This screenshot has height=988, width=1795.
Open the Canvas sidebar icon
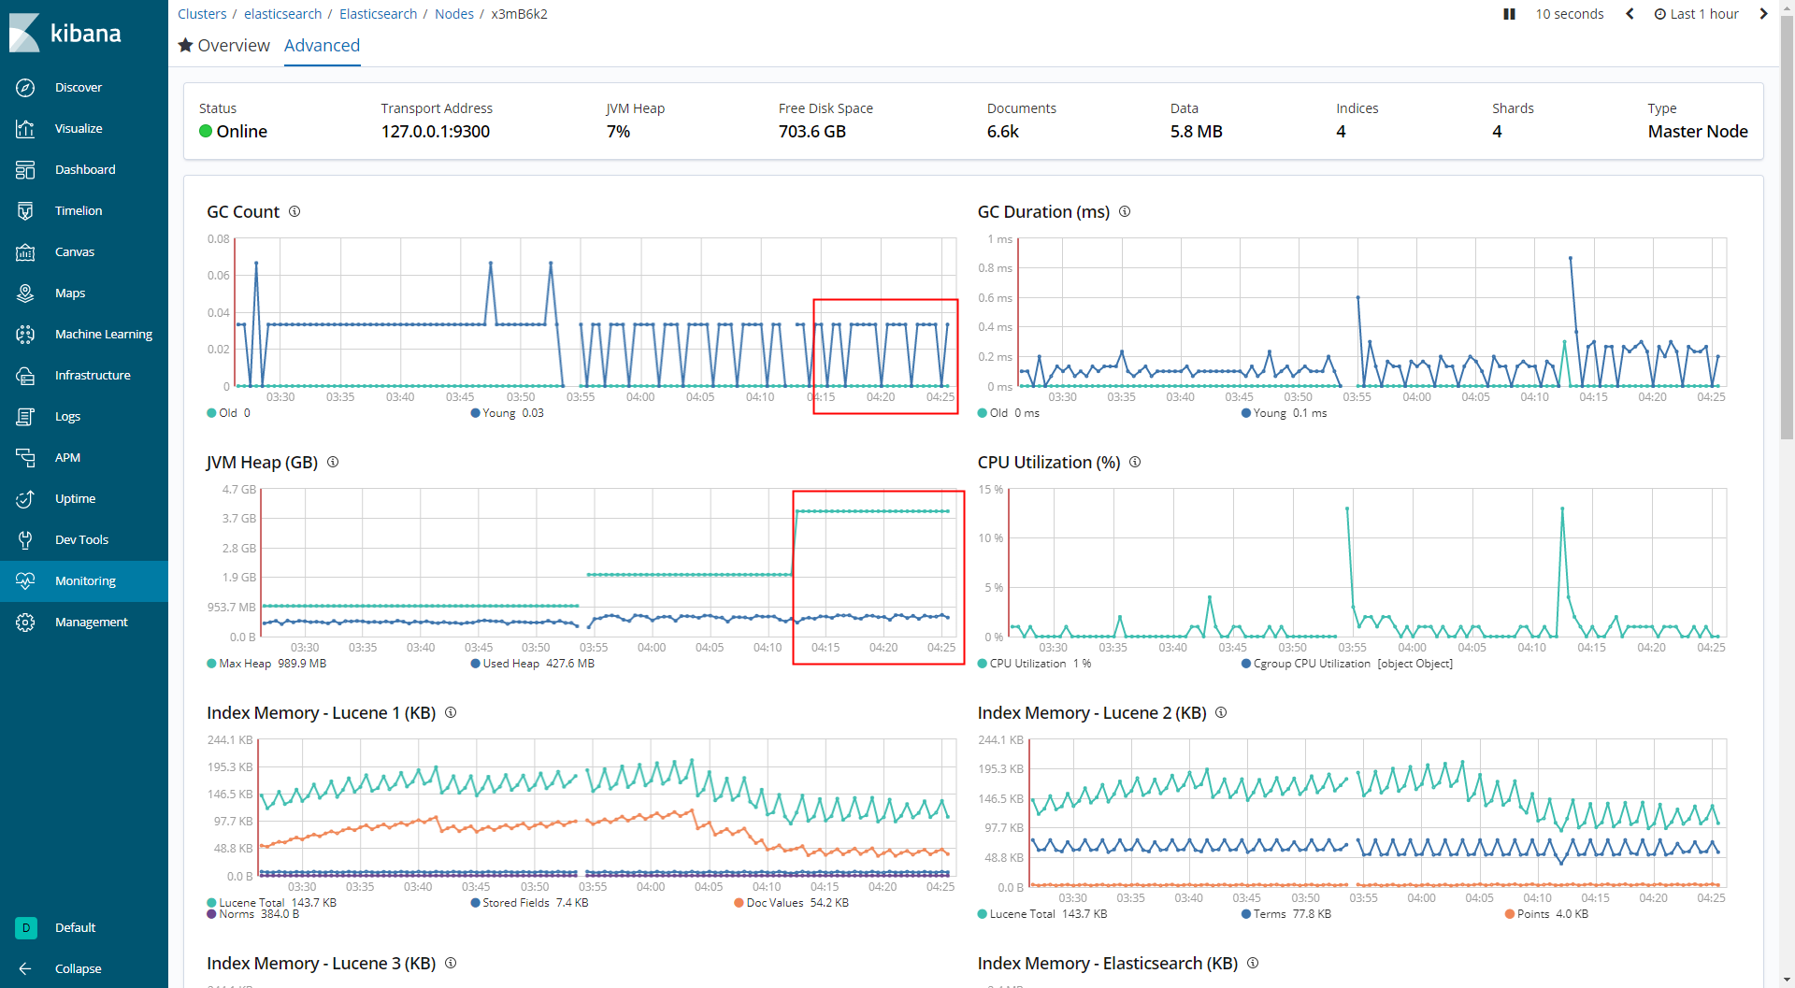[x=25, y=252]
